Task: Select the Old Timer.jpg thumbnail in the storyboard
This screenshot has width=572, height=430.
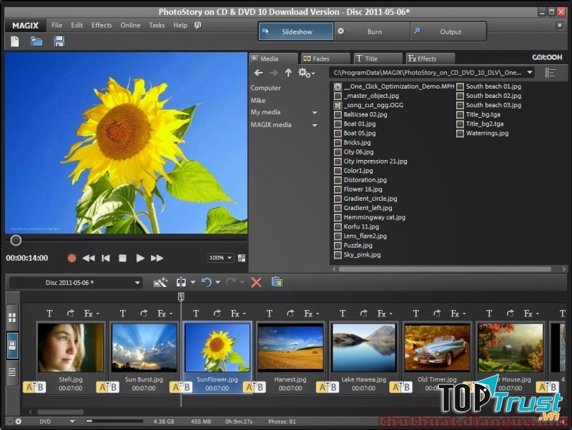Action: click(x=437, y=348)
